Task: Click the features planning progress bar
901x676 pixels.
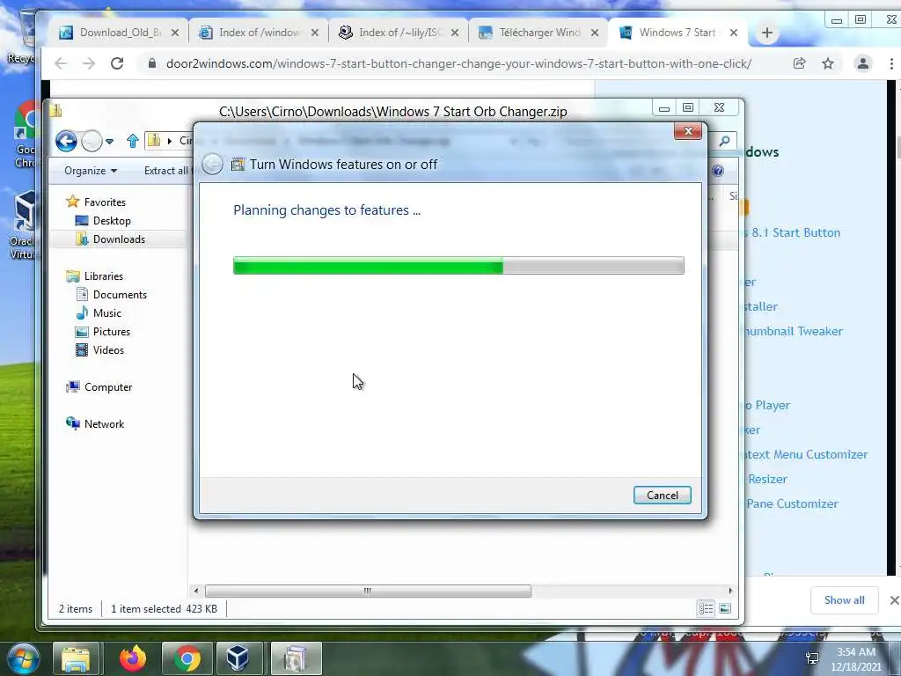Action: point(458,266)
